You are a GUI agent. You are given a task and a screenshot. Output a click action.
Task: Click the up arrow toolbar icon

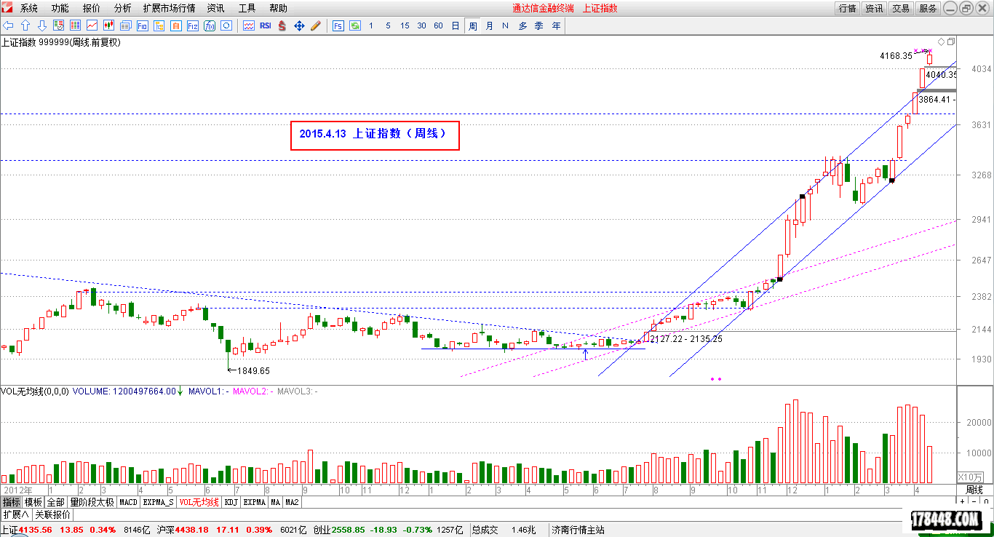pyautogui.click(x=25, y=25)
